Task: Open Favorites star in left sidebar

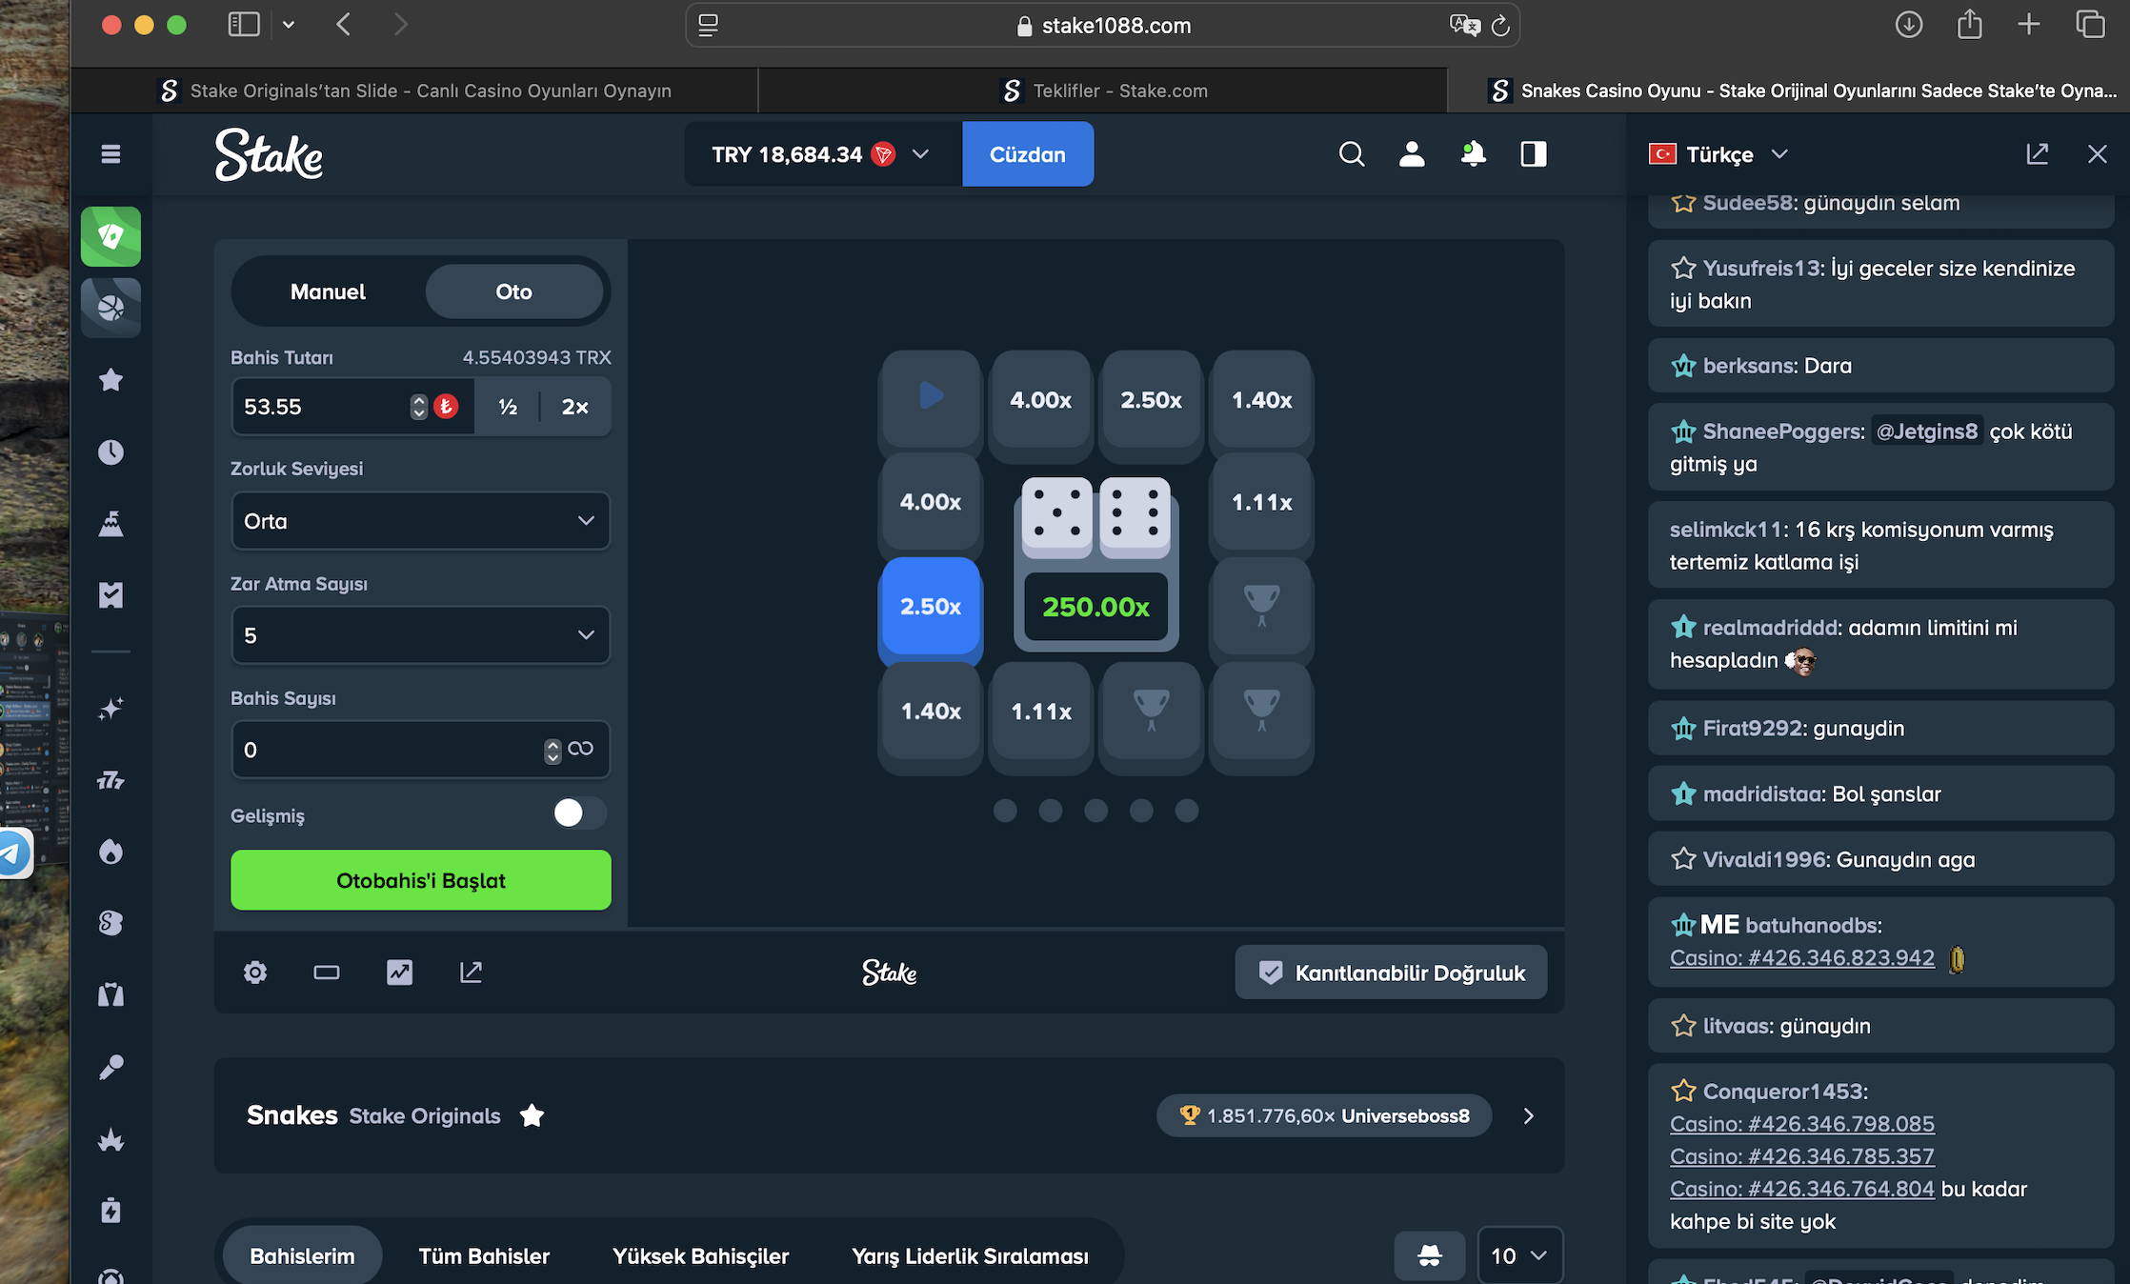Action: tap(111, 380)
